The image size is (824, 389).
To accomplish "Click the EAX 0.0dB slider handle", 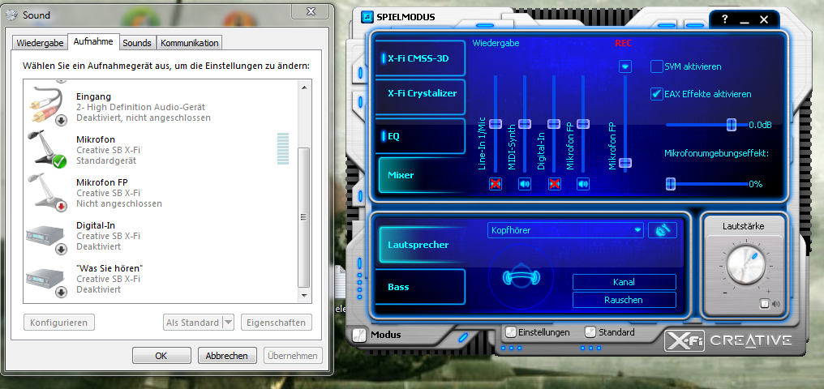I will click(731, 125).
